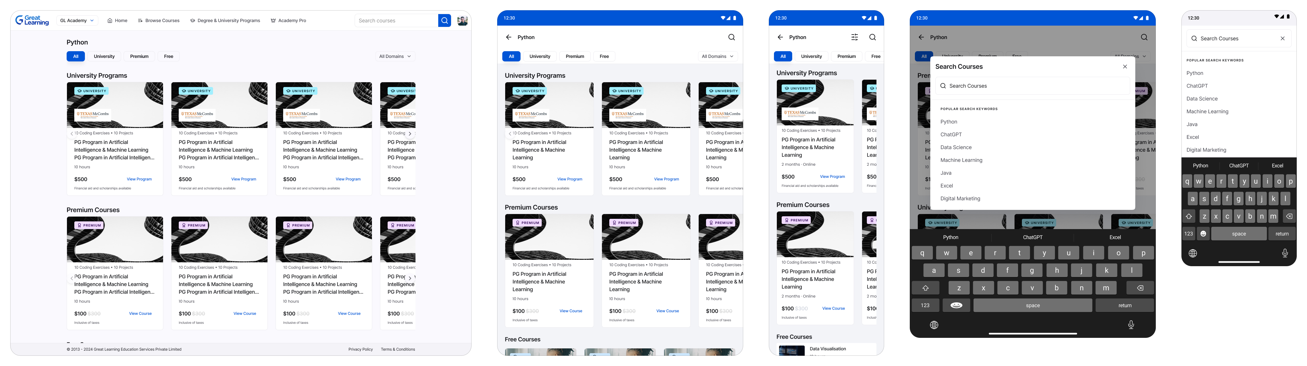Tap the globe icon on the phone keyboard
1307x366 pixels.
pyautogui.click(x=1192, y=253)
